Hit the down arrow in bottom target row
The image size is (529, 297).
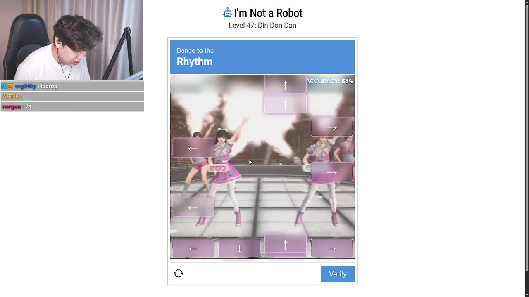(x=239, y=248)
